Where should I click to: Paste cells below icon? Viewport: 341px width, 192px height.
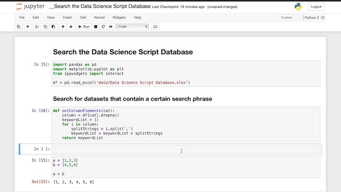[54, 27]
